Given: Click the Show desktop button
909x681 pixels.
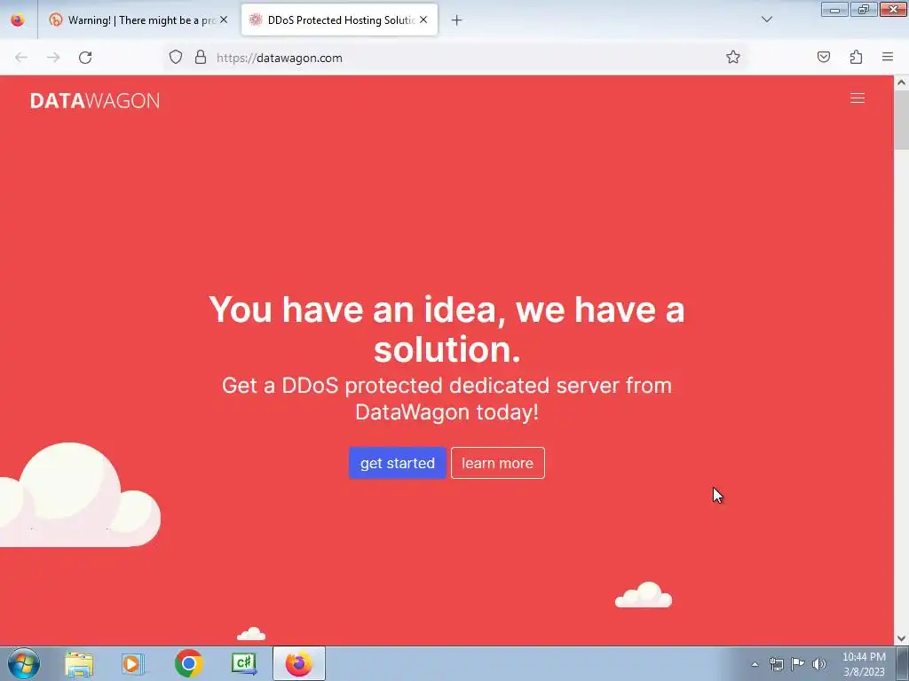Looking at the screenshot, I should pos(903,664).
